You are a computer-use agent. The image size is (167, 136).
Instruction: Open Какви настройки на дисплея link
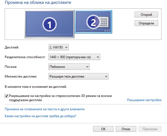(40, 116)
